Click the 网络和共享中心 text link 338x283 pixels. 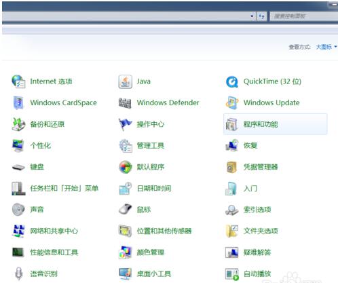[54, 231]
